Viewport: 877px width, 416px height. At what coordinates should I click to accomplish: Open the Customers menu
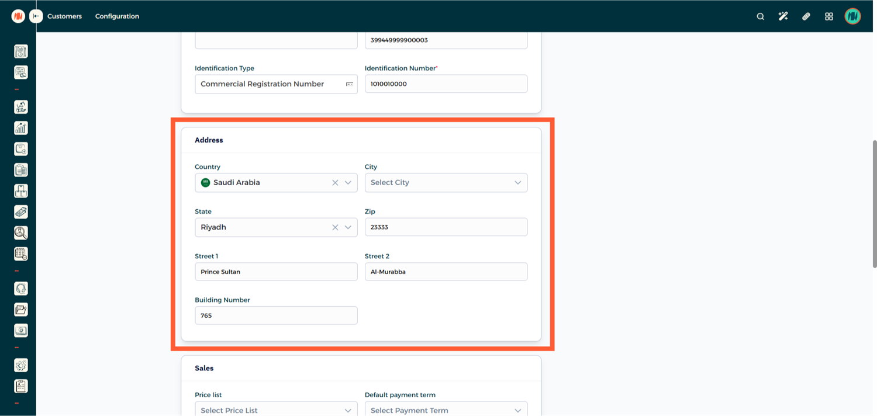pos(64,16)
